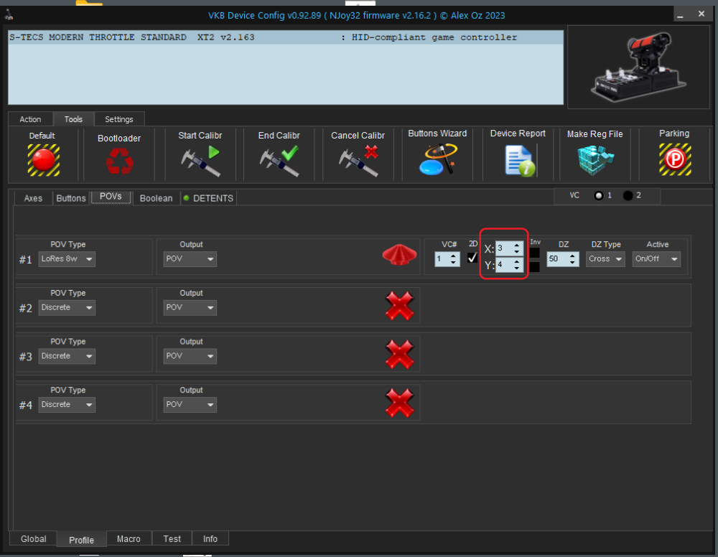Click the Make Reg File icon
Screen dimensions: 718x557
pyautogui.click(x=595, y=160)
